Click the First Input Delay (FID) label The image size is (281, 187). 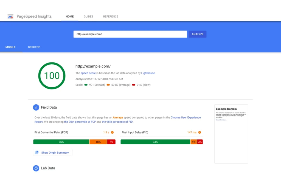[x=135, y=133]
